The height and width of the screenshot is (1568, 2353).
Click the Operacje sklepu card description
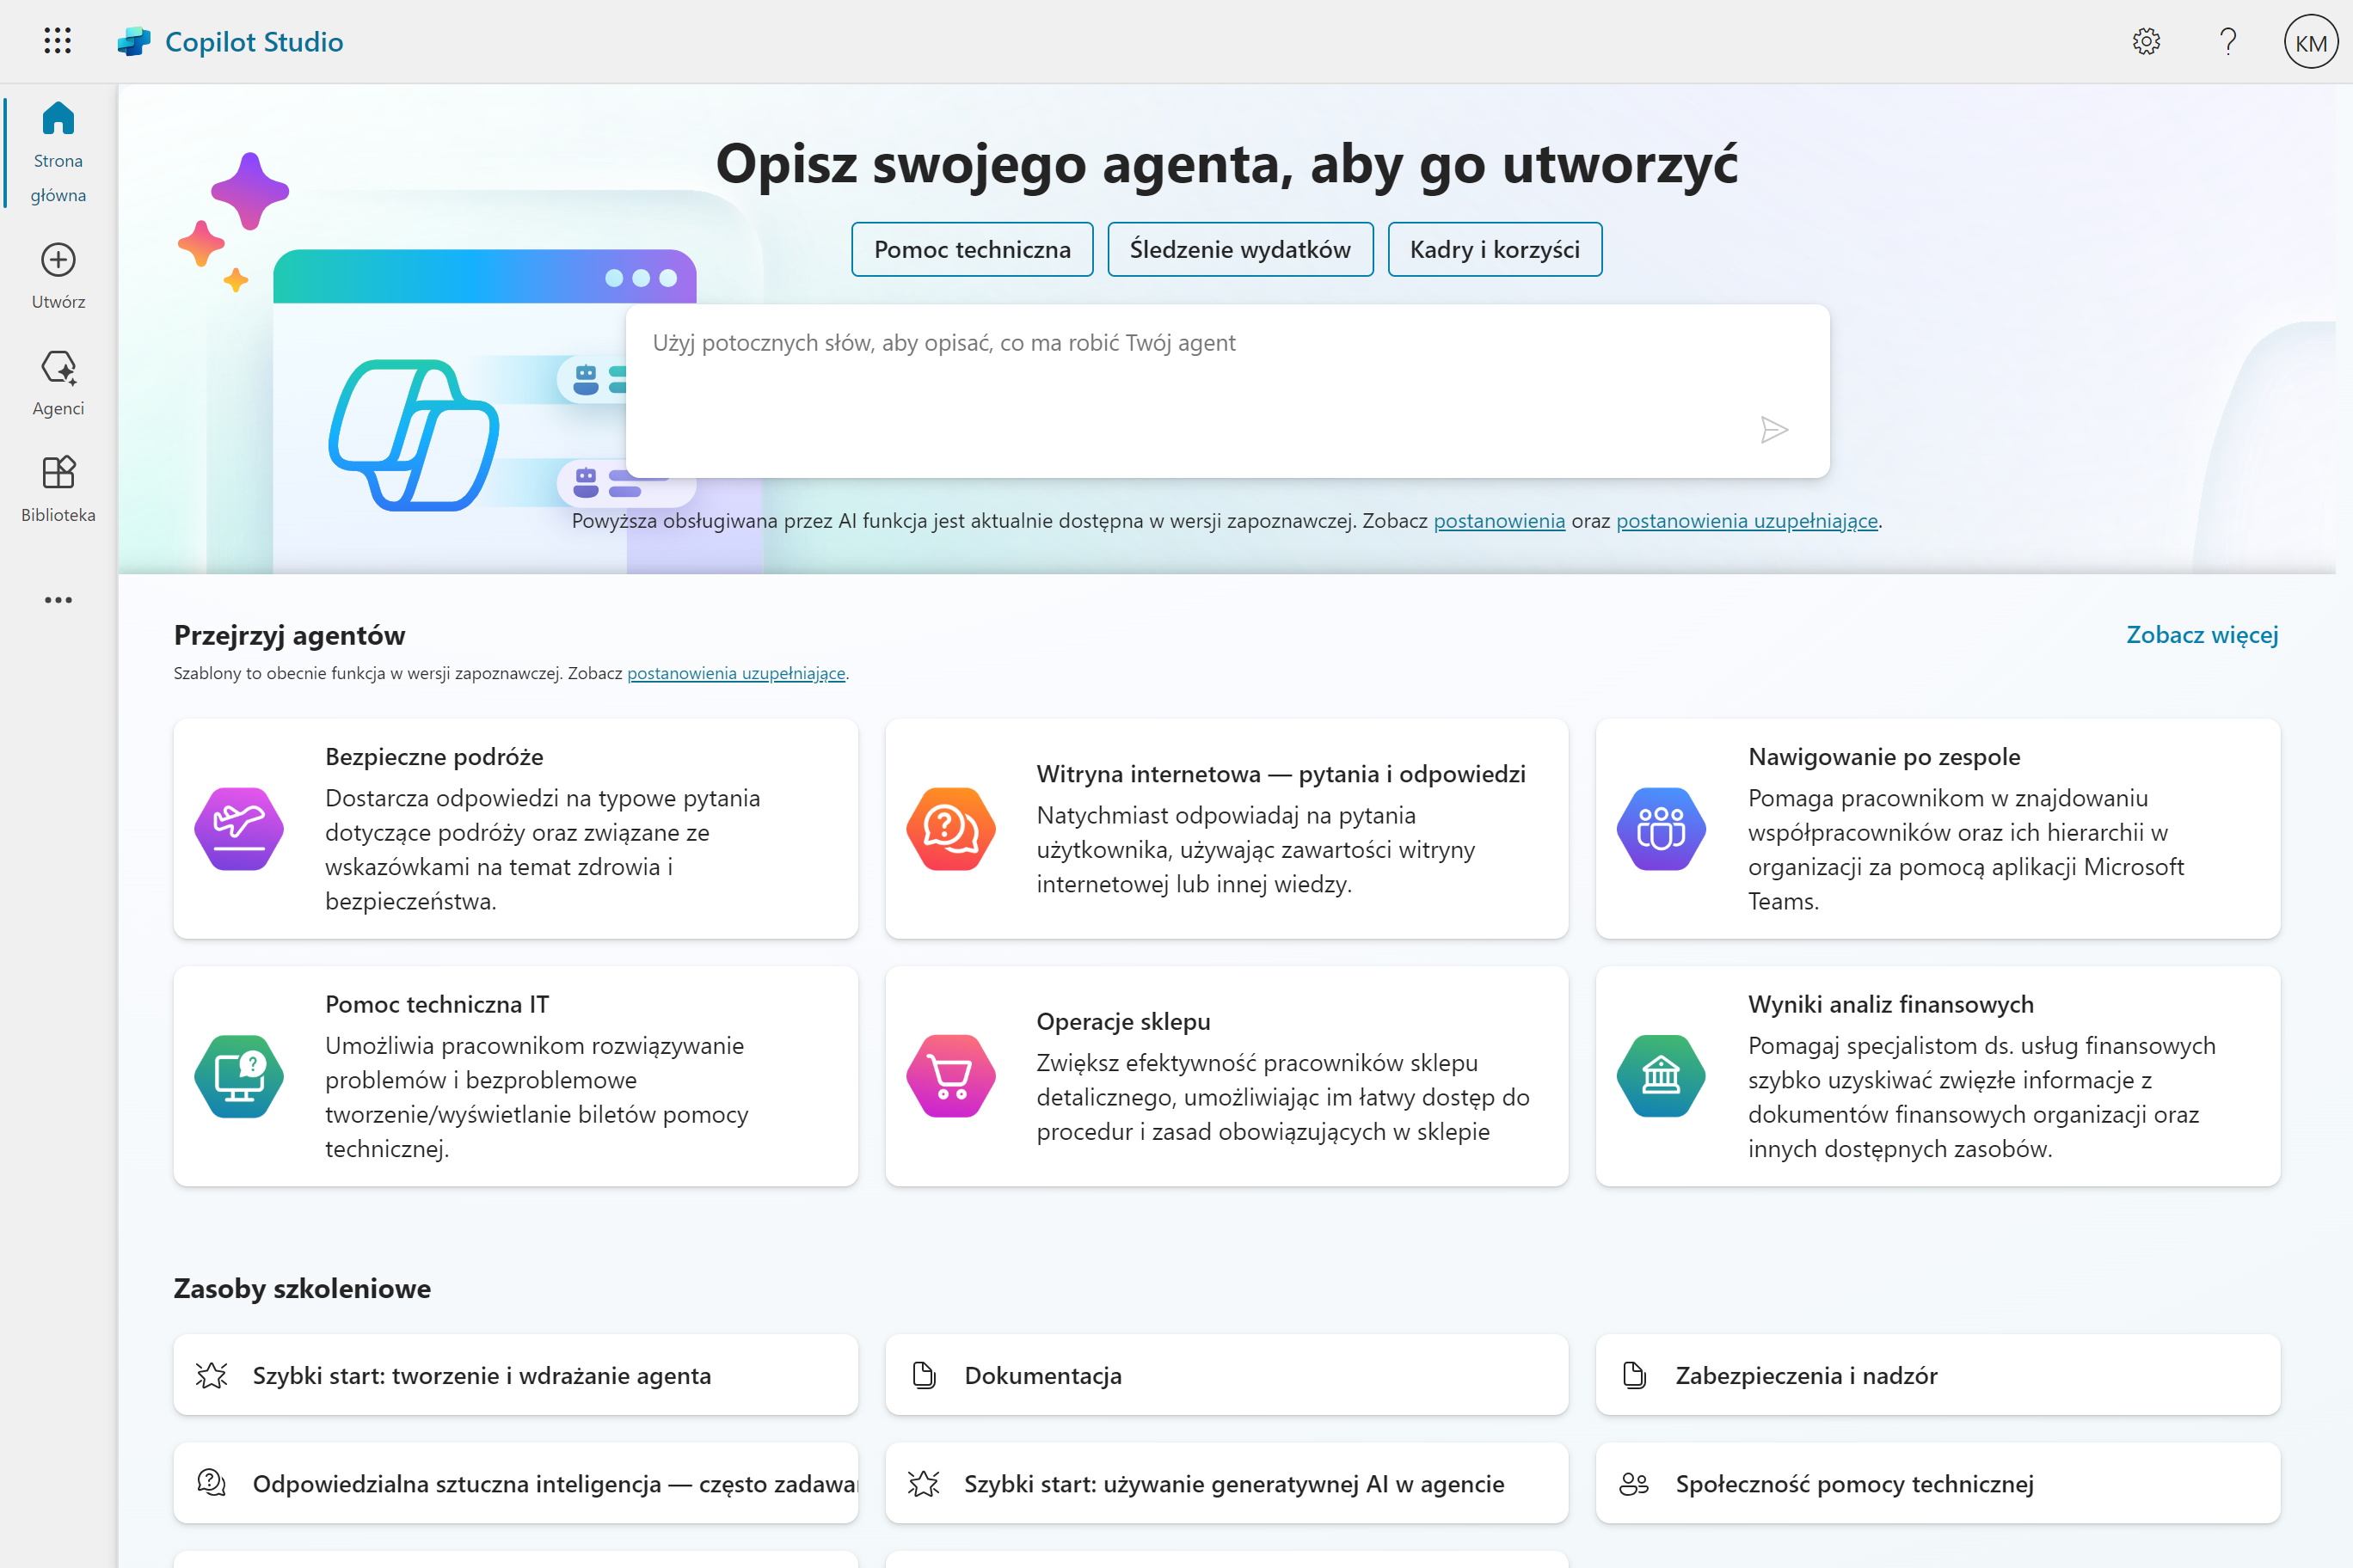tap(1282, 1097)
